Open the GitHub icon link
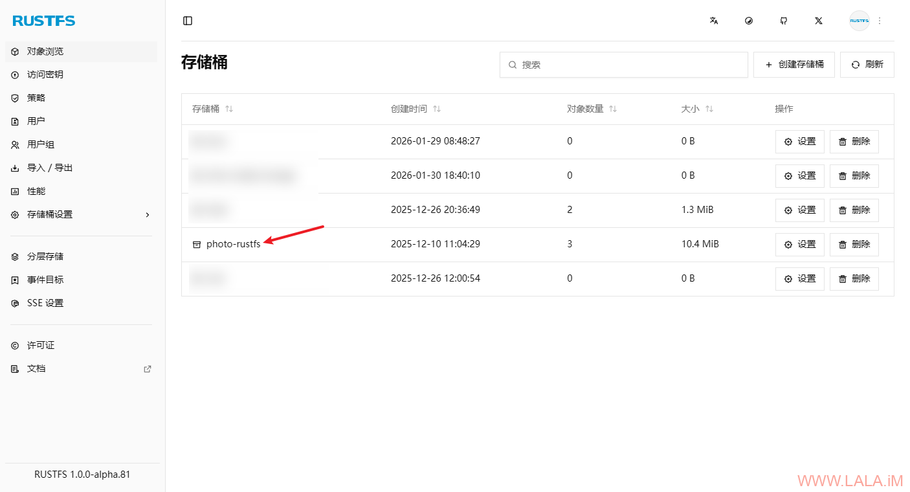The image size is (910, 492). 784,21
